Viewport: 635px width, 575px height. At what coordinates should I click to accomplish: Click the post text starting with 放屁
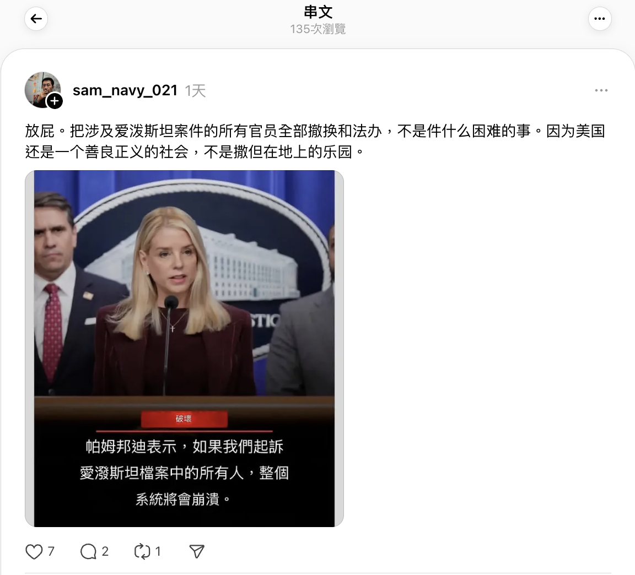click(x=315, y=141)
